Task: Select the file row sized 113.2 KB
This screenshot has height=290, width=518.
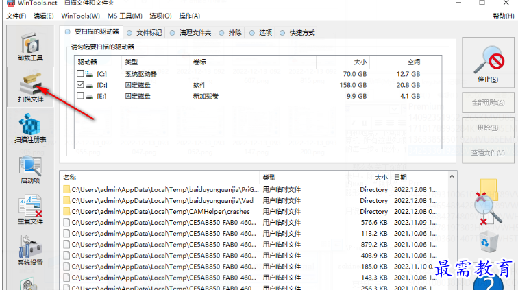Action: pos(251,234)
